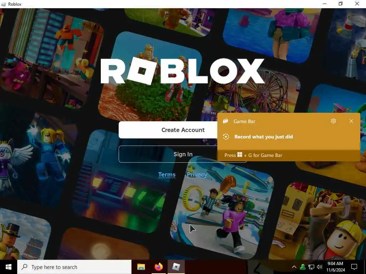Click the record-last-moments circular arrow icon
Screen dimensions: 366x274
point(226,137)
